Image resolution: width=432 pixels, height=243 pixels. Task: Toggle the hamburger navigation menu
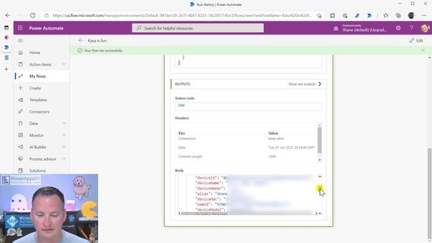click(20, 40)
